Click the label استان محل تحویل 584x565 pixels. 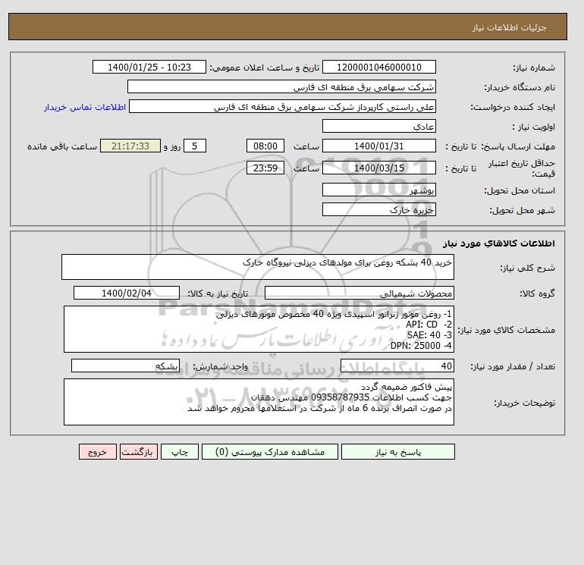click(x=520, y=190)
